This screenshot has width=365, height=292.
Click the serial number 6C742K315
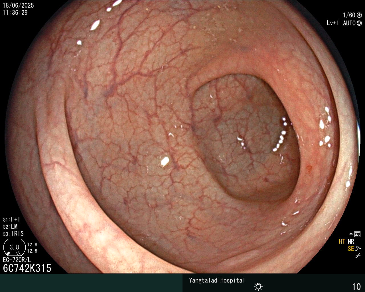click(x=27, y=268)
